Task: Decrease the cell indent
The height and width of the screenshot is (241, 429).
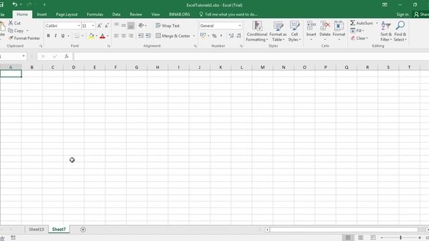Action: click(x=141, y=35)
